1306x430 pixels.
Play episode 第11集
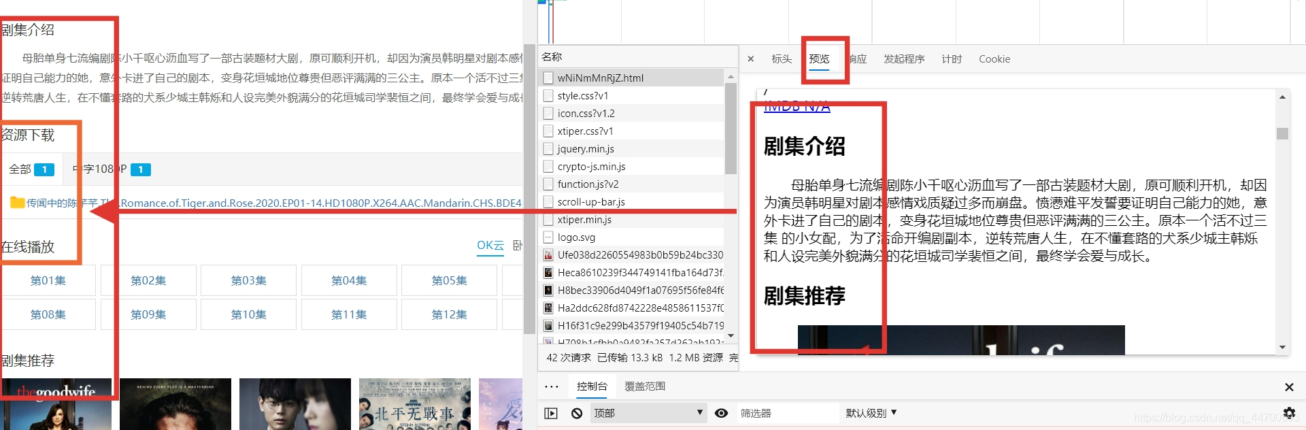tap(349, 314)
